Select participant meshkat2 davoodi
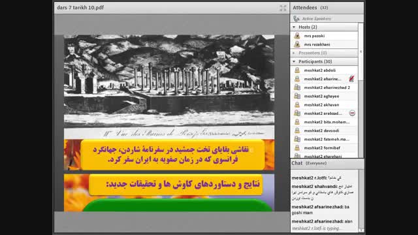The width and height of the screenshot is (418, 235). (x=324, y=131)
